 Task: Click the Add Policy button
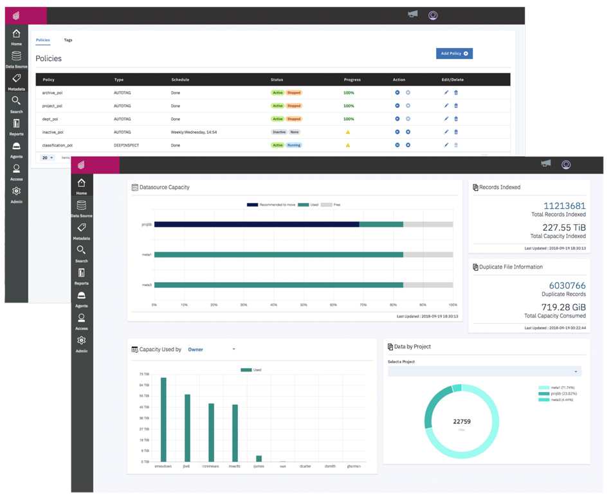coord(454,53)
